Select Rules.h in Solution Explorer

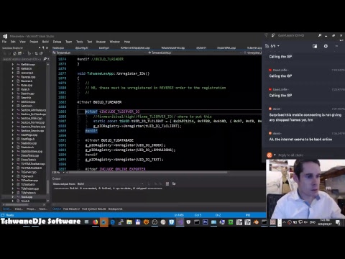25,89
